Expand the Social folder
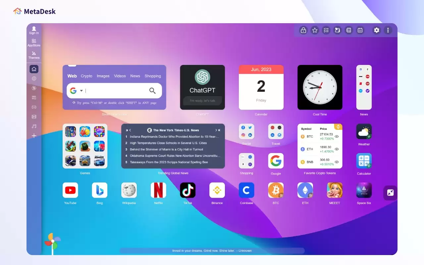 (x=246, y=132)
